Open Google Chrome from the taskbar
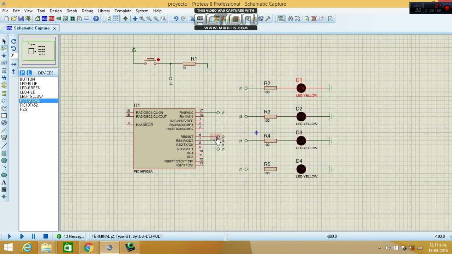 (89, 248)
